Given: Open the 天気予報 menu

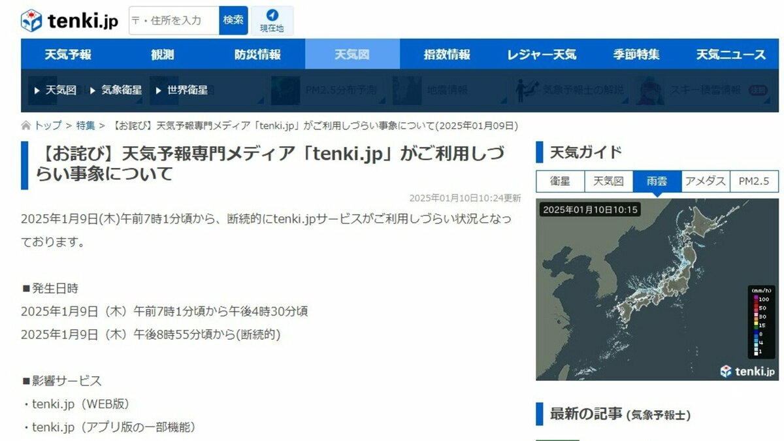Looking at the screenshot, I should point(68,54).
